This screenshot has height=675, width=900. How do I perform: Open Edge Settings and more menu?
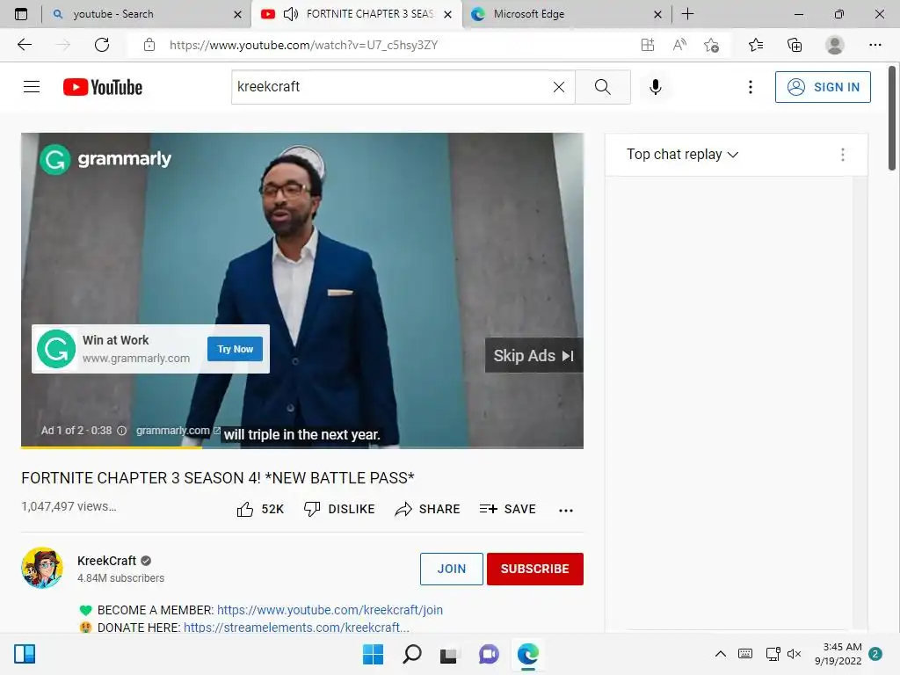tap(875, 45)
